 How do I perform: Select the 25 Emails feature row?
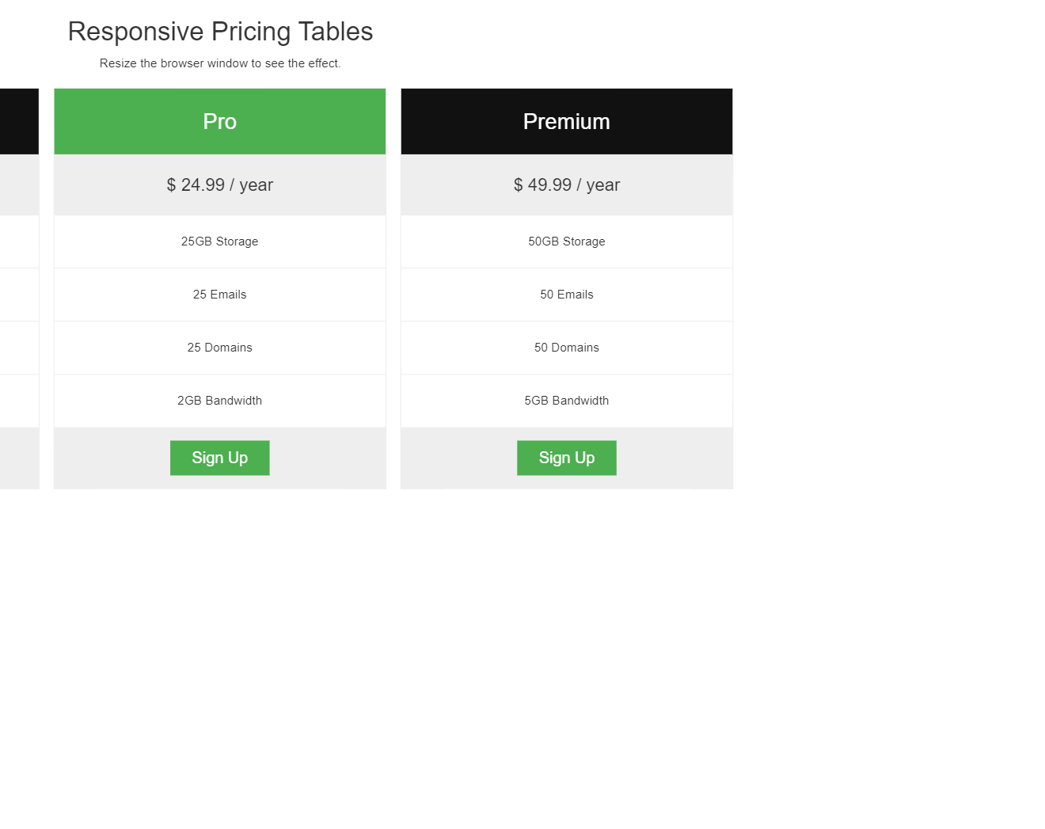tap(219, 295)
